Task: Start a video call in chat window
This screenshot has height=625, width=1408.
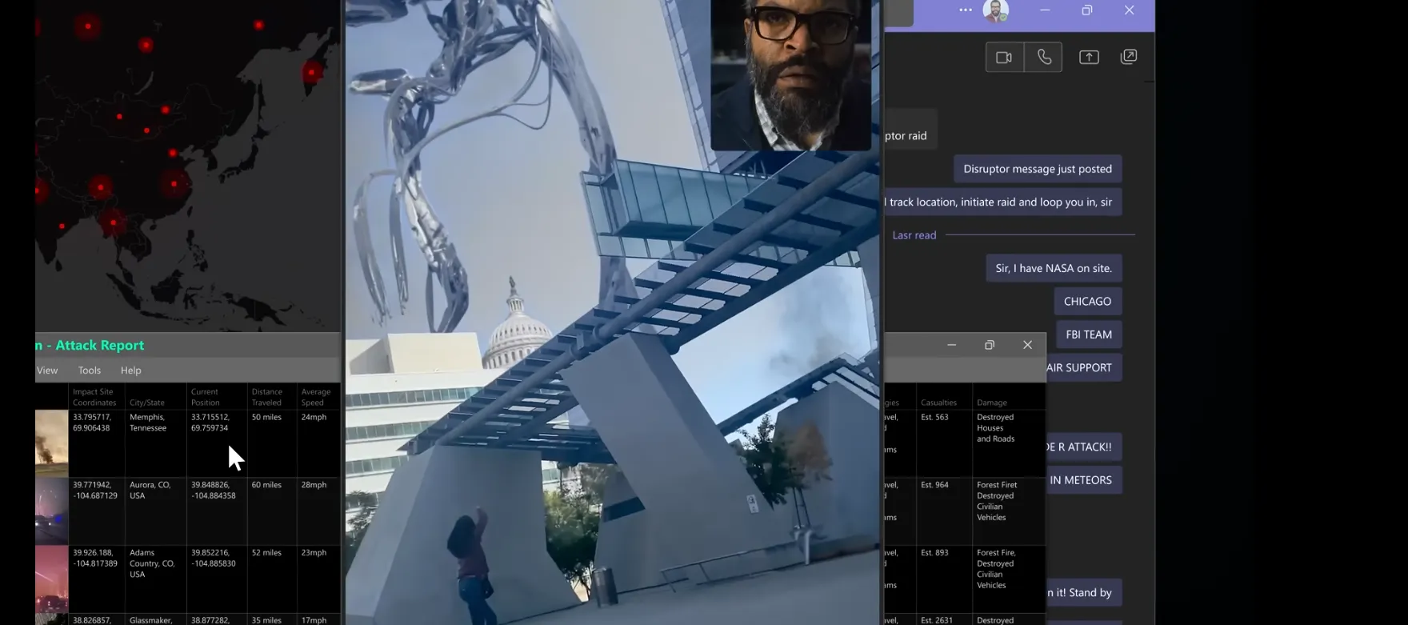Action: [1004, 58]
